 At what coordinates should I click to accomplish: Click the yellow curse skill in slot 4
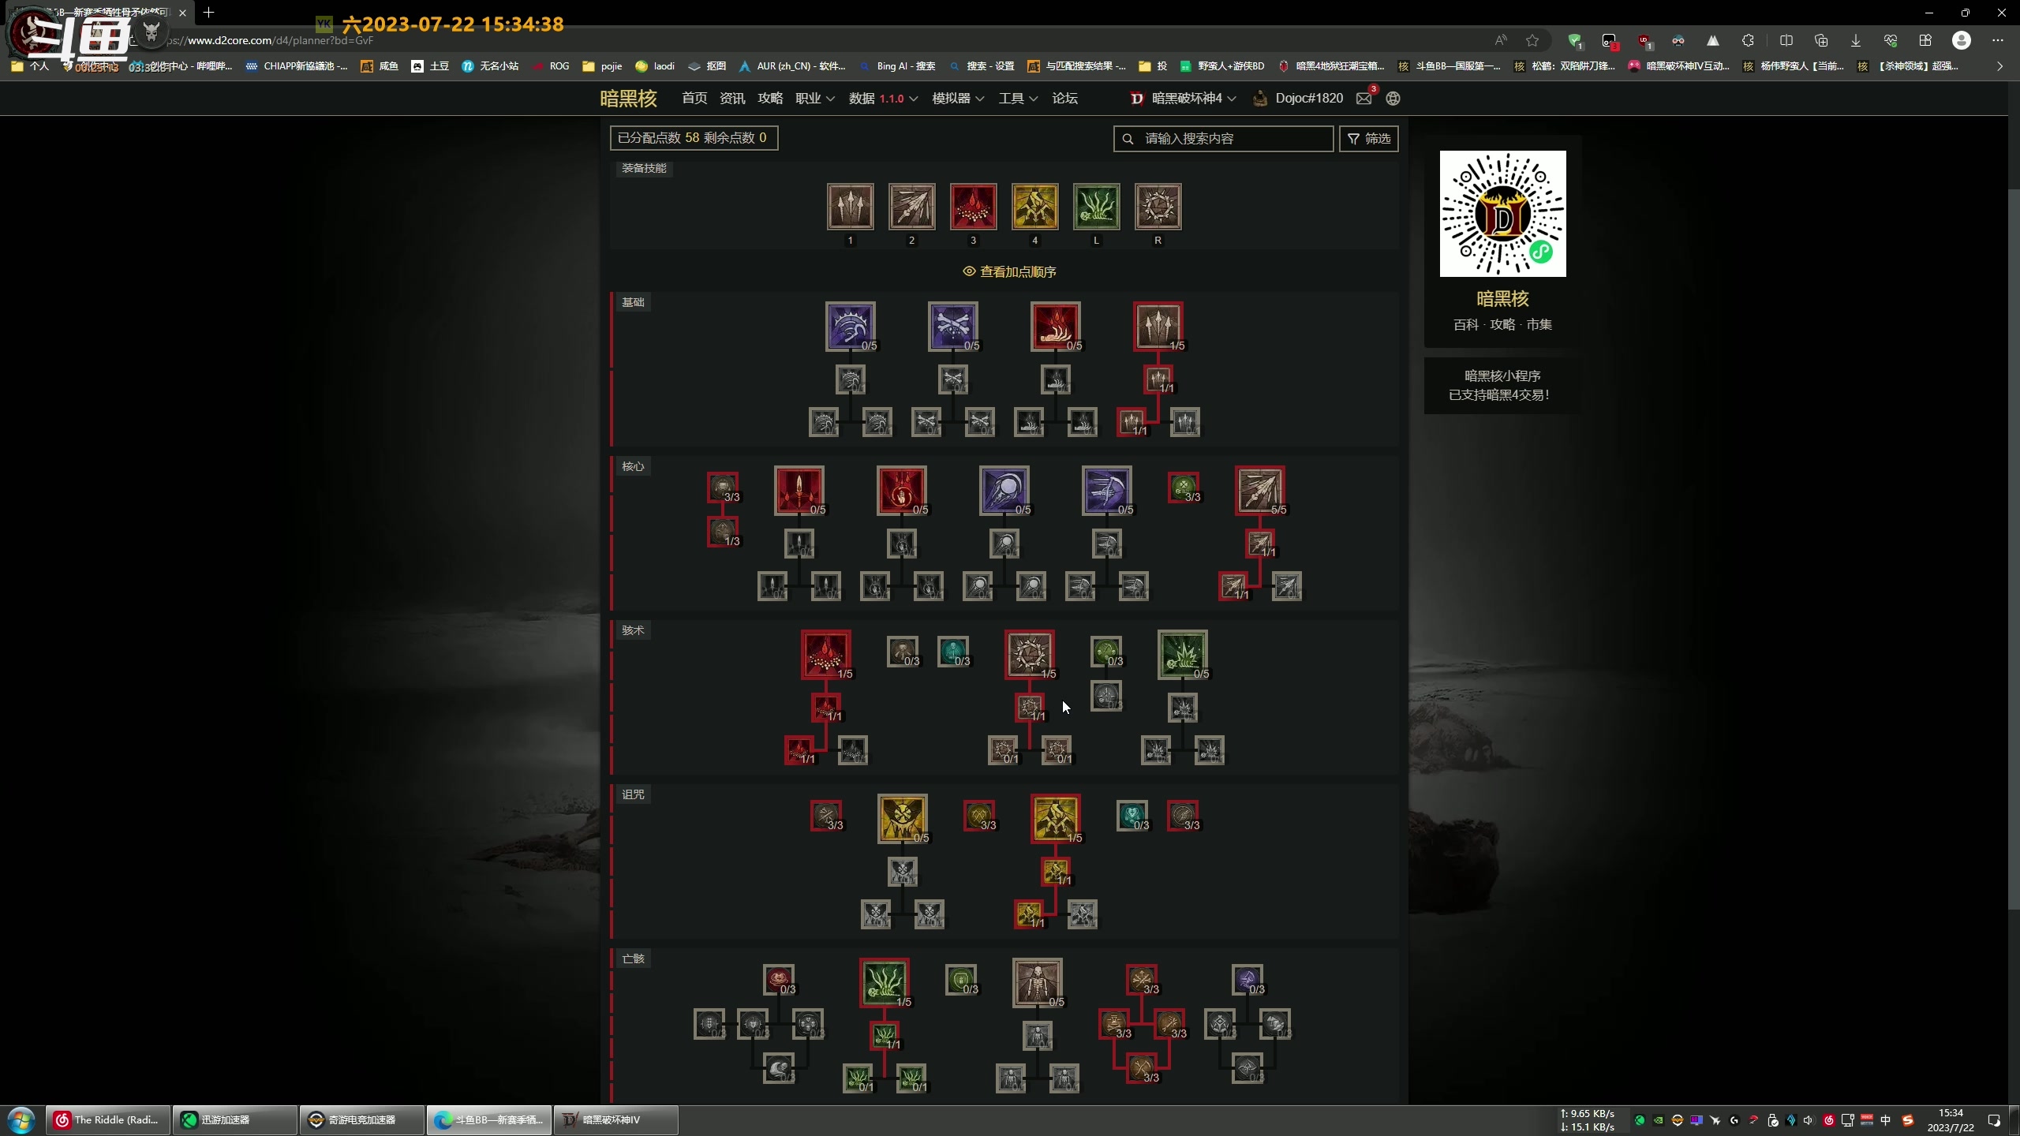(1034, 207)
